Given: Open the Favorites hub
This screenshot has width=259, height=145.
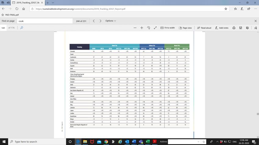Looking at the screenshot, I should click(235, 9).
